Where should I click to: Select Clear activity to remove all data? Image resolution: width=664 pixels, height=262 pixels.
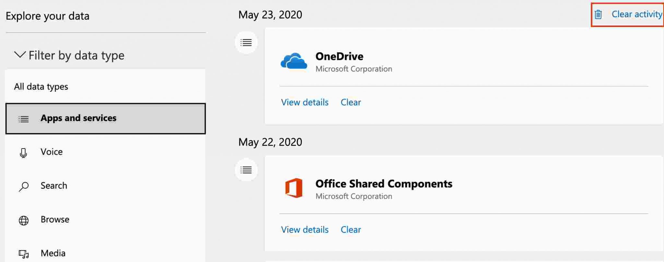click(636, 14)
